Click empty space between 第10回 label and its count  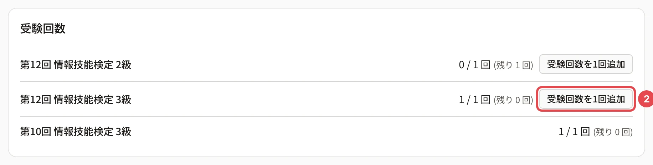click(x=345, y=132)
